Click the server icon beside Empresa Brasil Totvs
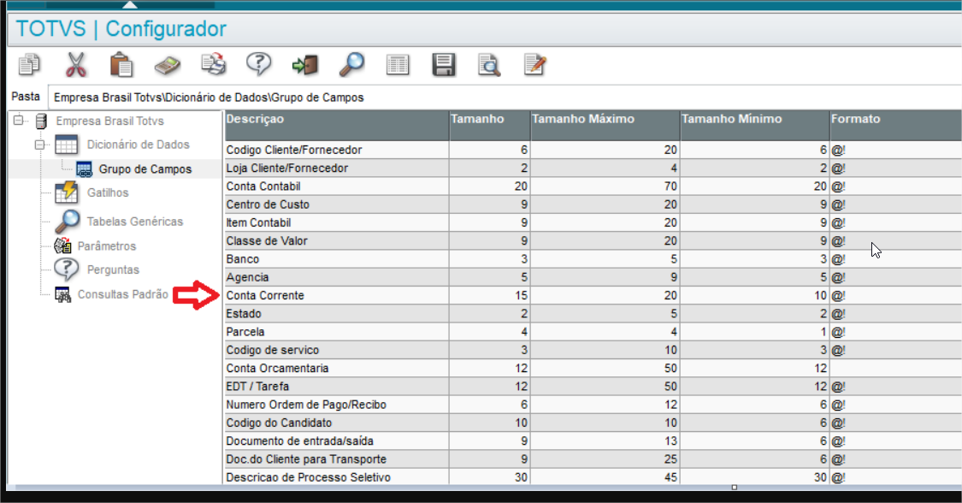Viewport: 962px width, 503px height. coord(41,121)
